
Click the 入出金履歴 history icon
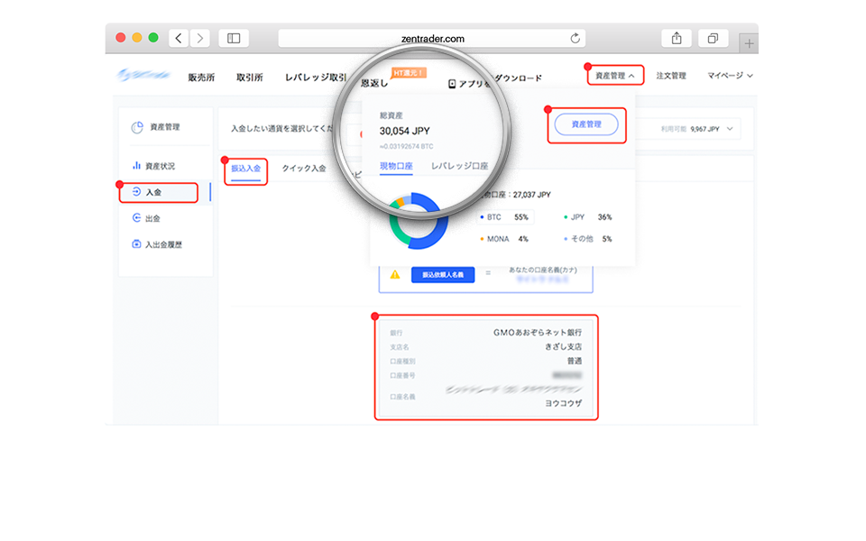(137, 244)
